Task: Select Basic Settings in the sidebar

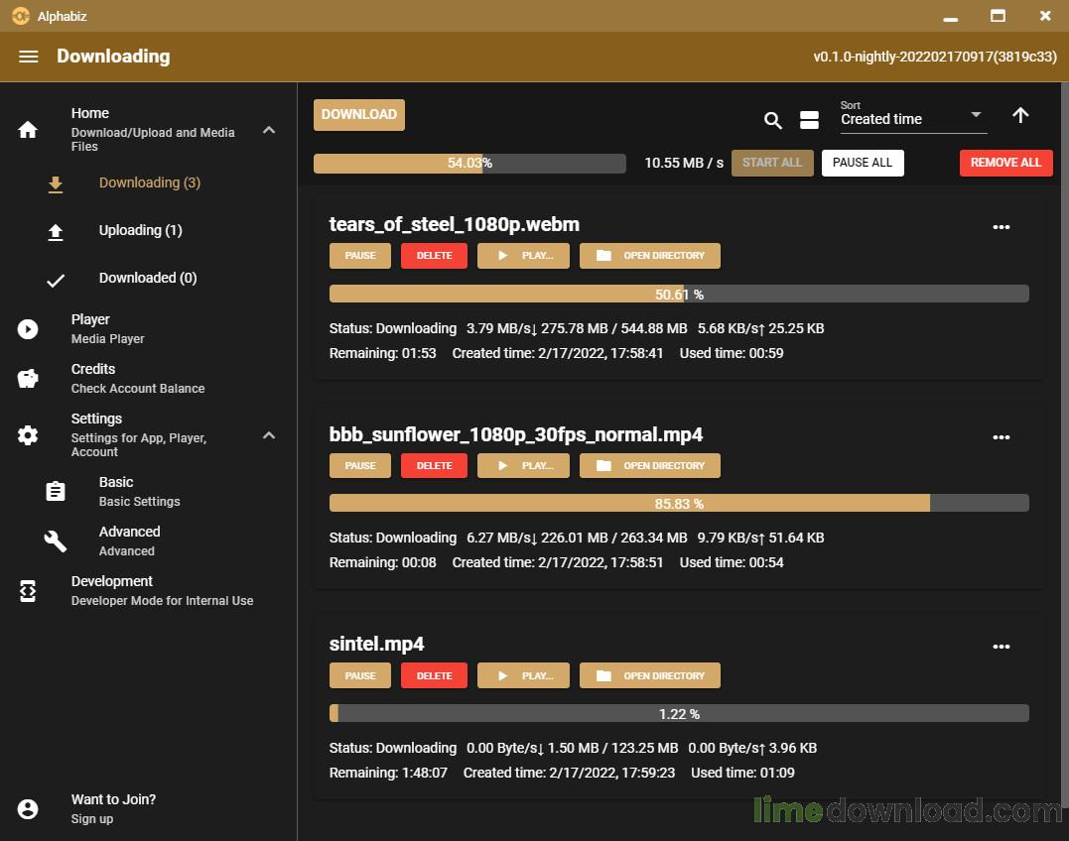Action: tap(139, 491)
